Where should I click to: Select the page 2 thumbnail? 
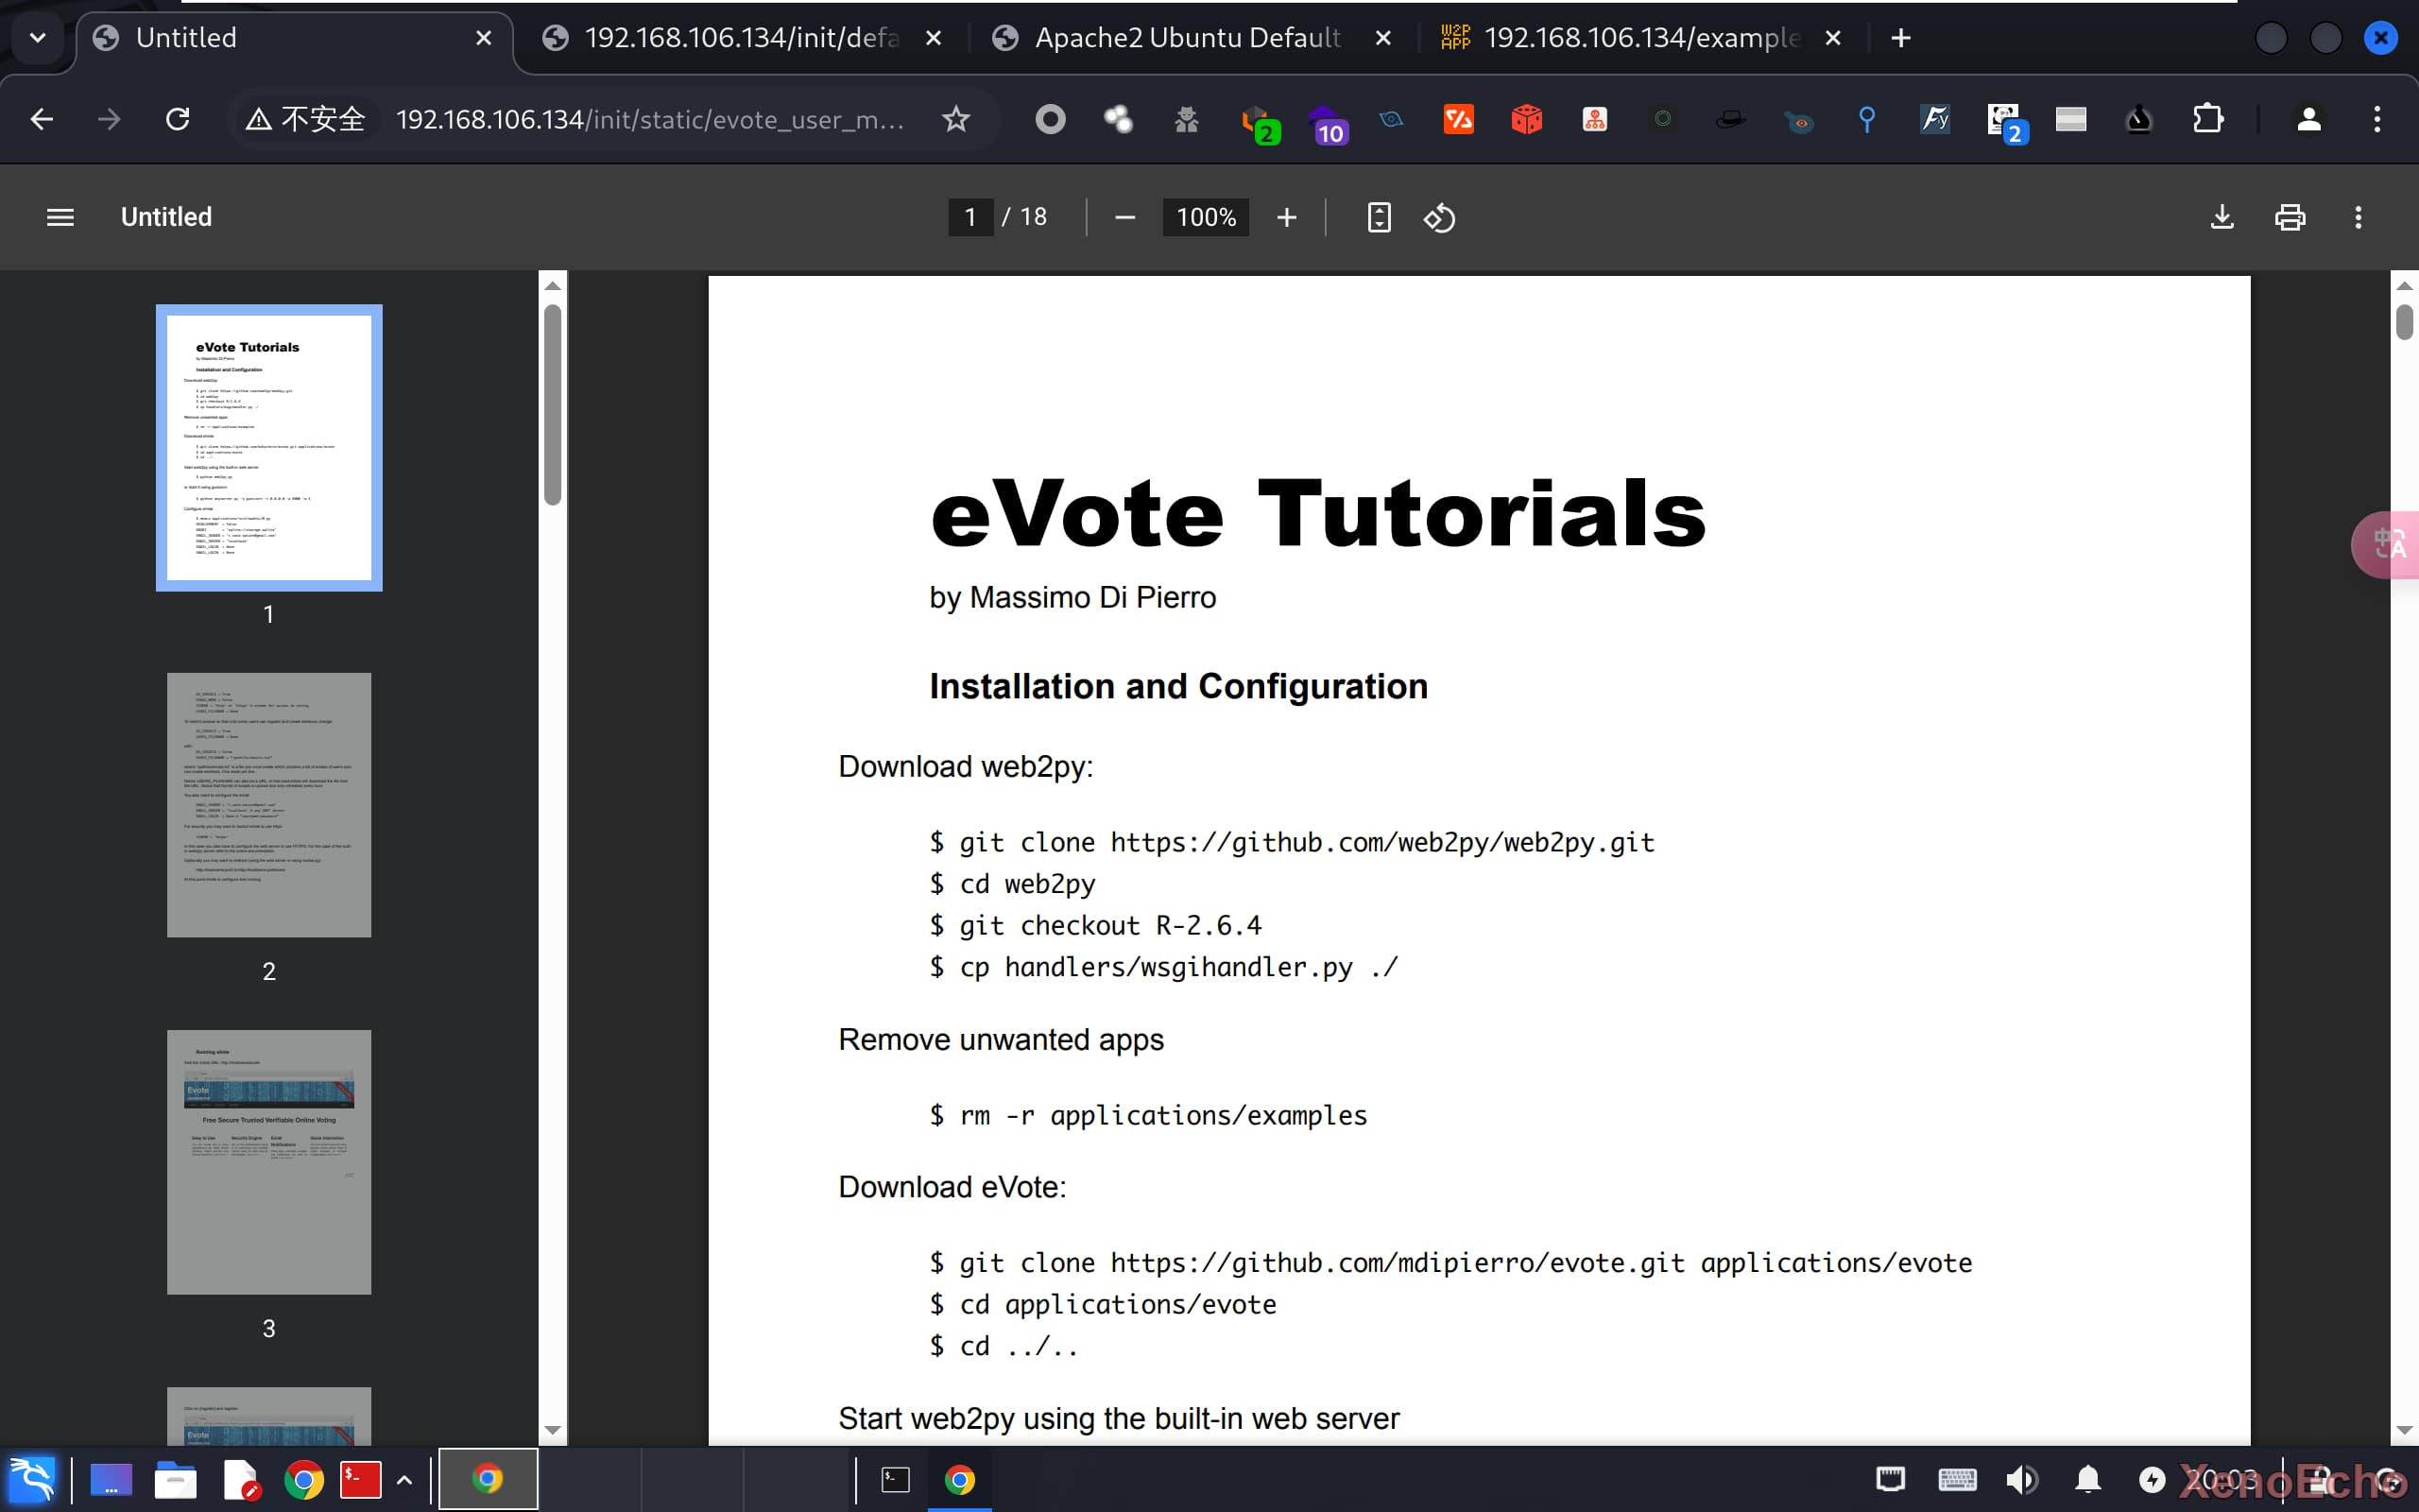269,804
